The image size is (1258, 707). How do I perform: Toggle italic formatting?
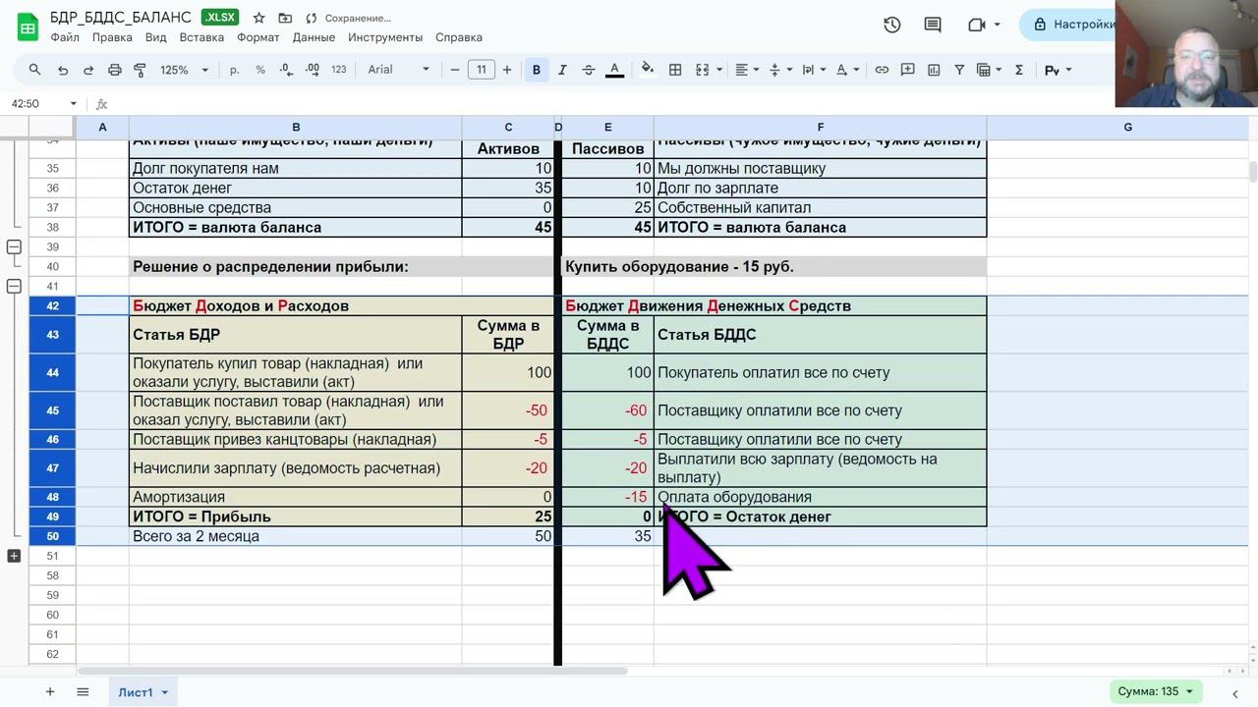tap(562, 70)
